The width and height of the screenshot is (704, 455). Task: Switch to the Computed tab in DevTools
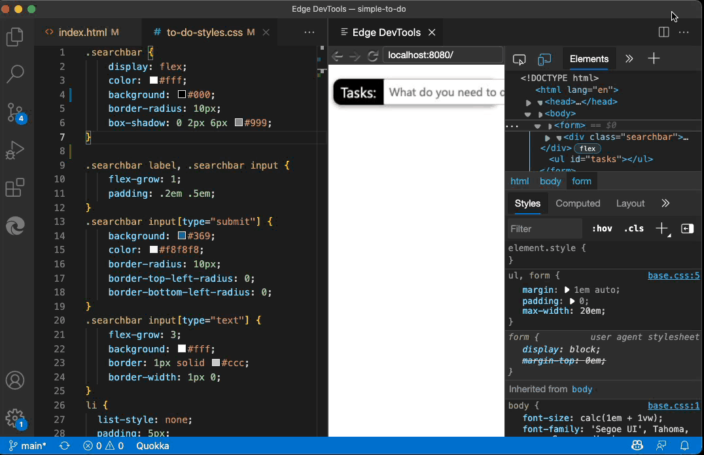pyautogui.click(x=578, y=203)
